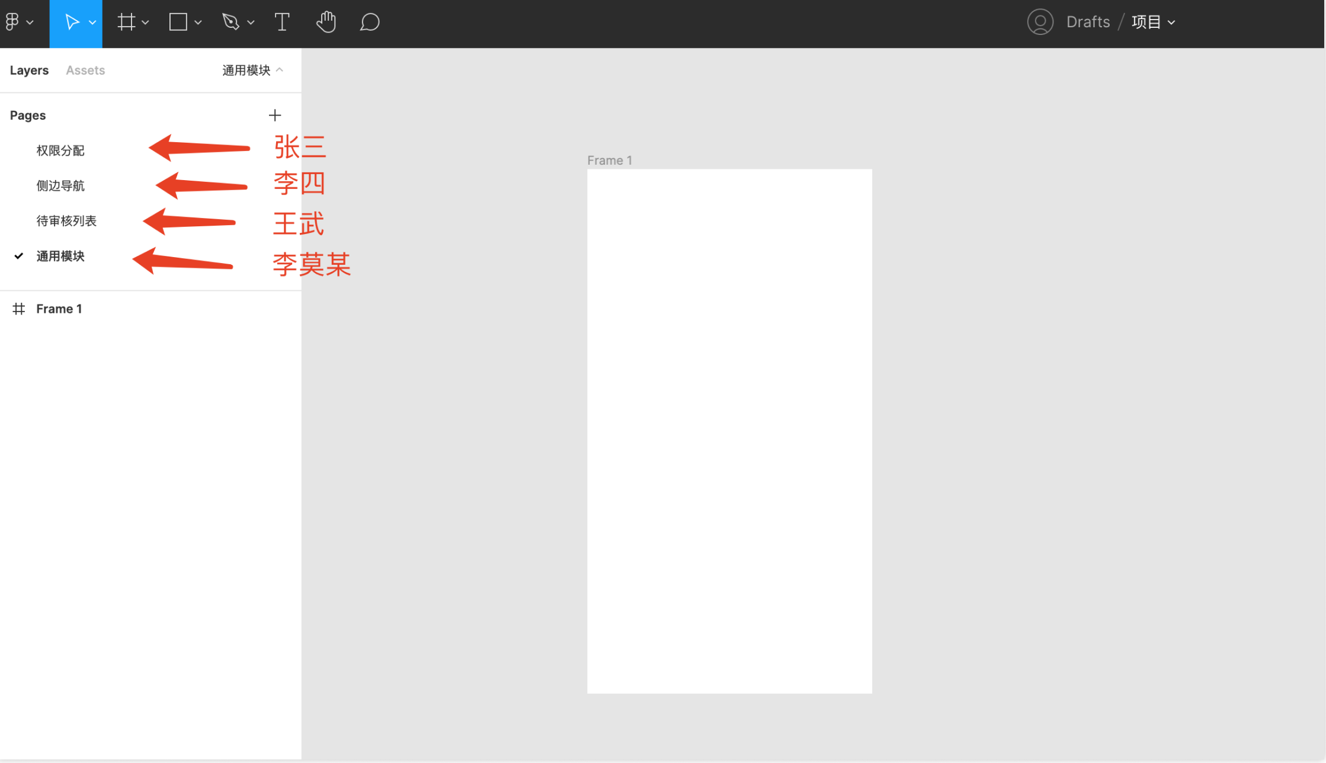Select the Hand tool
1326x763 pixels.
click(x=326, y=23)
